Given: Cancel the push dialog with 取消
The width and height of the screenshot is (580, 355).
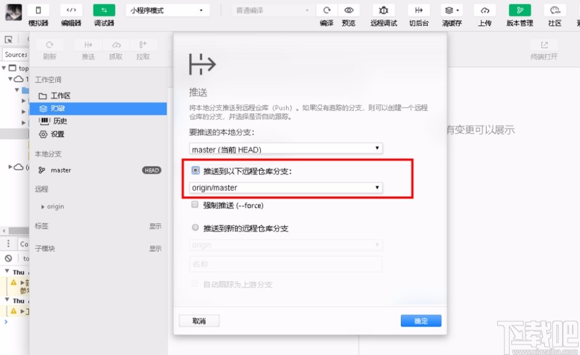Looking at the screenshot, I should [199, 320].
